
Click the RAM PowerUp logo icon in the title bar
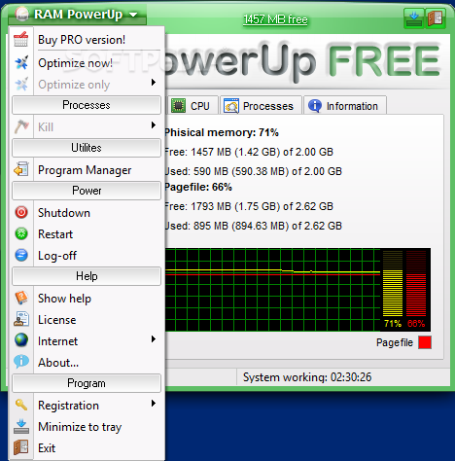[x=22, y=15]
